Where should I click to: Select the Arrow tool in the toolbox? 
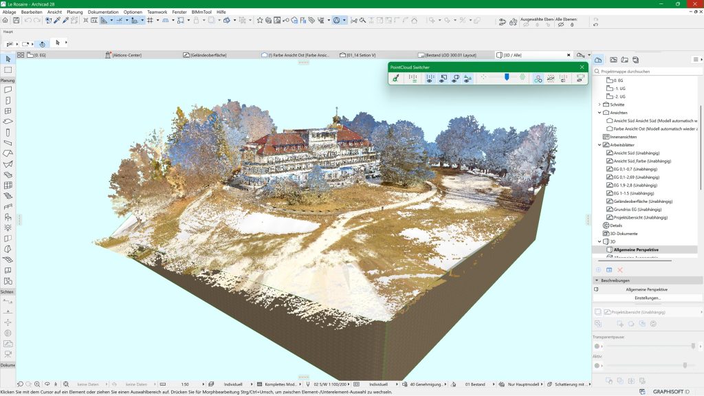8,59
